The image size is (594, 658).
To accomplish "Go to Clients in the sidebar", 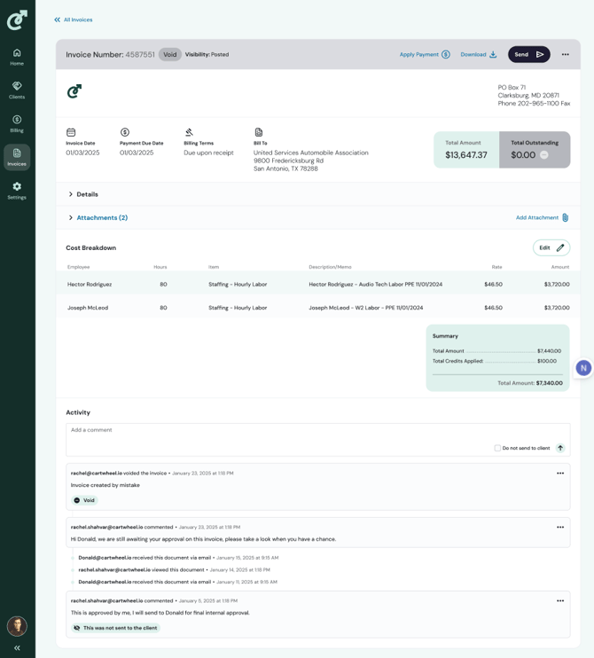I will (17, 90).
